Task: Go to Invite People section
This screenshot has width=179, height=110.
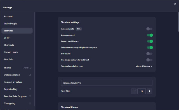Action: [x=17, y=23]
